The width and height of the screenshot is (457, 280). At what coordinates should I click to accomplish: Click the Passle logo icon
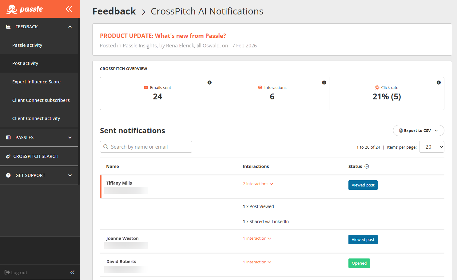(12, 9)
